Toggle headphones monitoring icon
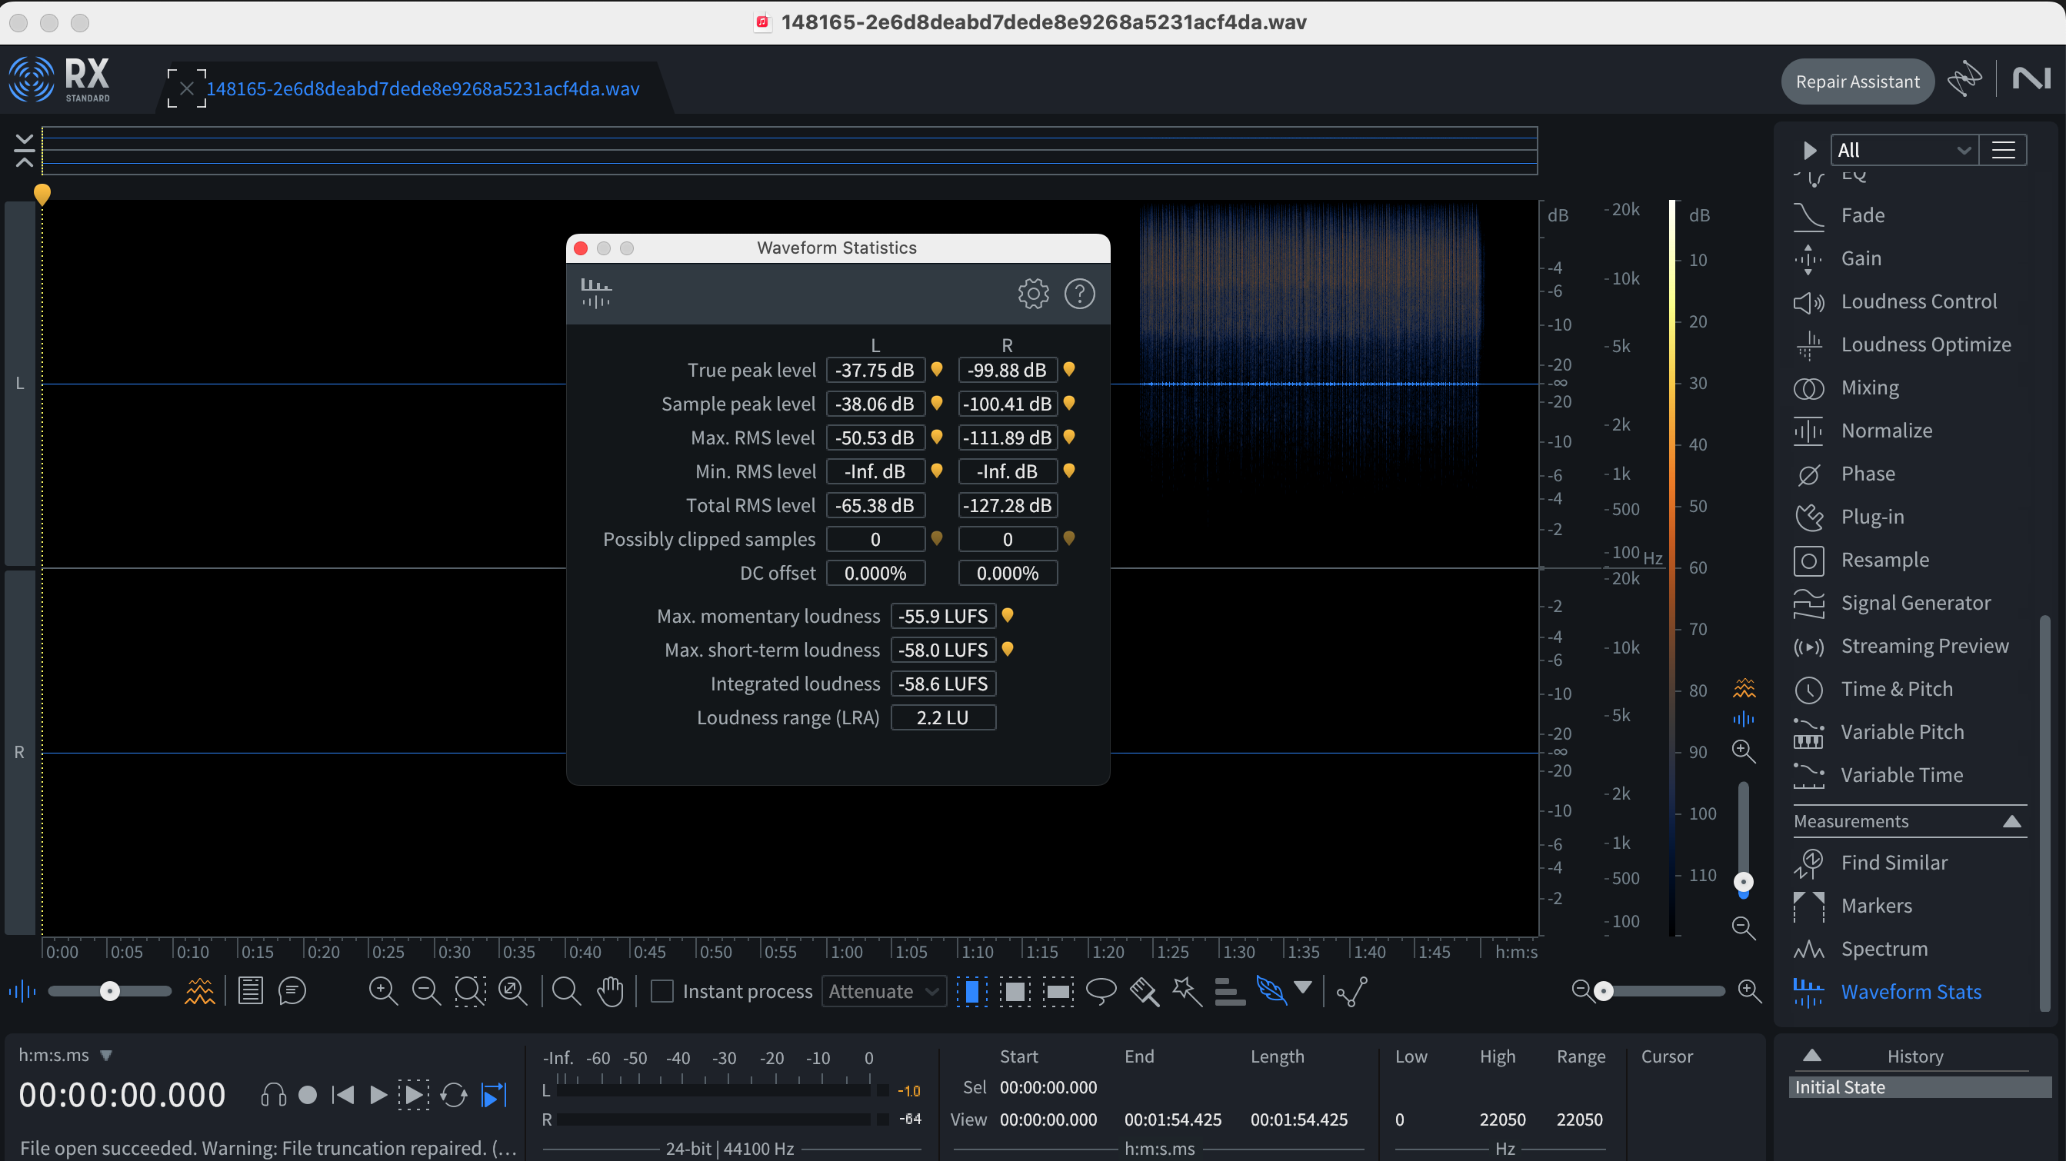This screenshot has width=2066, height=1161. tap(273, 1094)
